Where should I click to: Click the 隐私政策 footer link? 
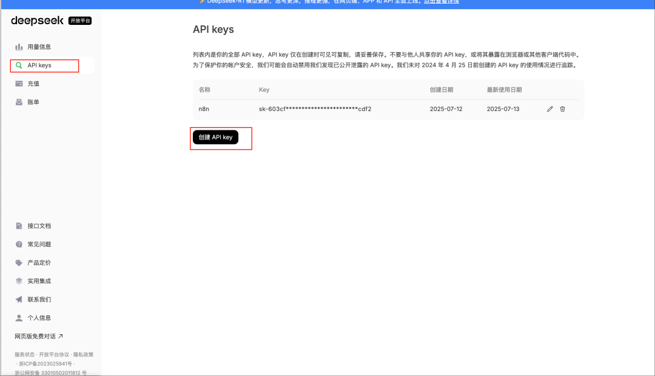pos(83,355)
